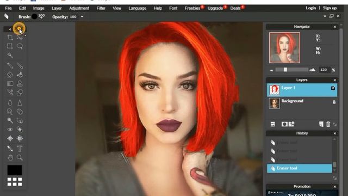Select the Burn tool
348x196 pixels.
coord(20,120)
